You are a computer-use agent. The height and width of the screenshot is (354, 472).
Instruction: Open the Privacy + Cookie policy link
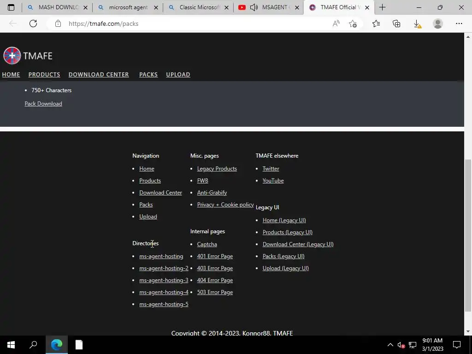click(225, 205)
